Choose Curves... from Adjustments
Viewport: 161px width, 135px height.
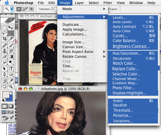click(133, 36)
